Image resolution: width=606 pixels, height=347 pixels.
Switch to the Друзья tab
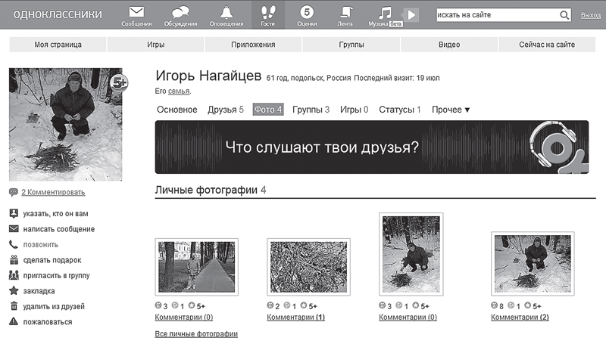tap(225, 110)
